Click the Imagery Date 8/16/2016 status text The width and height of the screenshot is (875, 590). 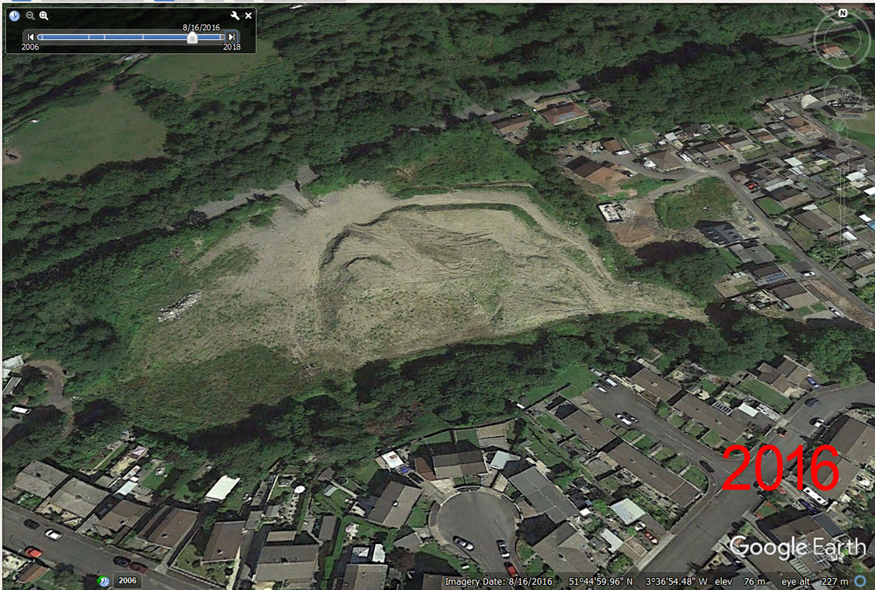coord(498,582)
